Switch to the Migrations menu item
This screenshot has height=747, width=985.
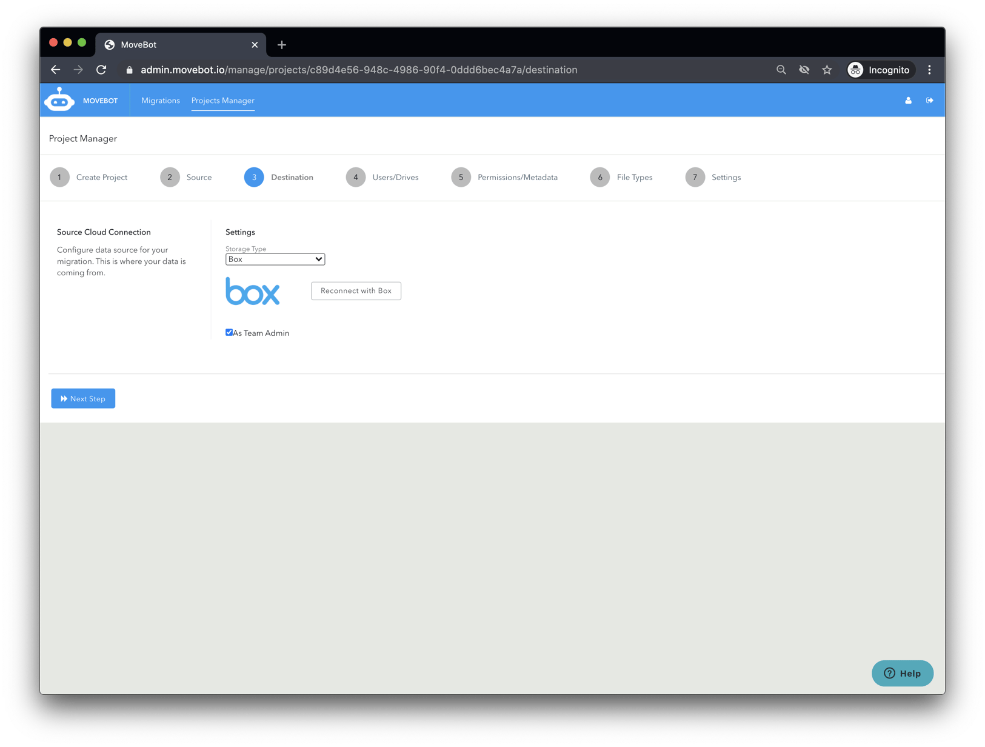click(x=160, y=101)
